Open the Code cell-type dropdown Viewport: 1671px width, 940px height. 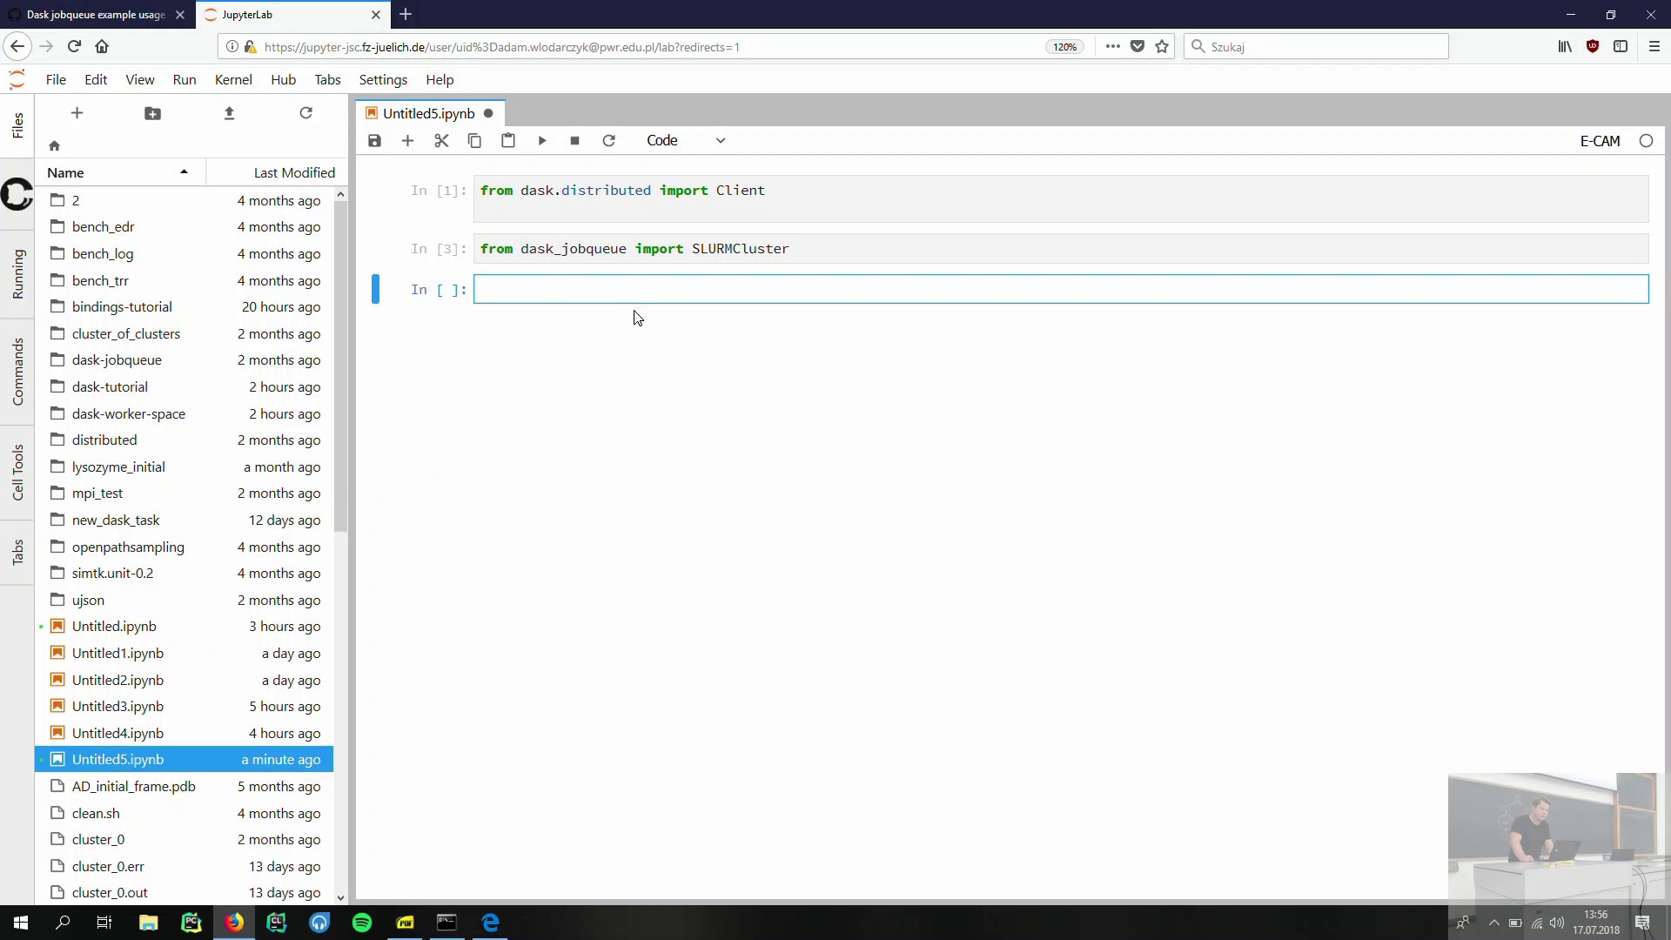[x=686, y=140]
